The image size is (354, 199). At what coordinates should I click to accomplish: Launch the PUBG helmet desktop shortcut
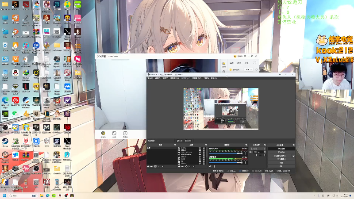point(15,168)
